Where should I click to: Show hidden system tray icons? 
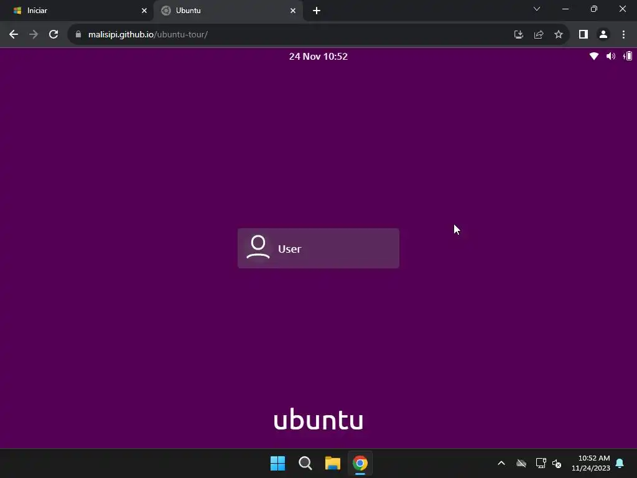[501, 463]
